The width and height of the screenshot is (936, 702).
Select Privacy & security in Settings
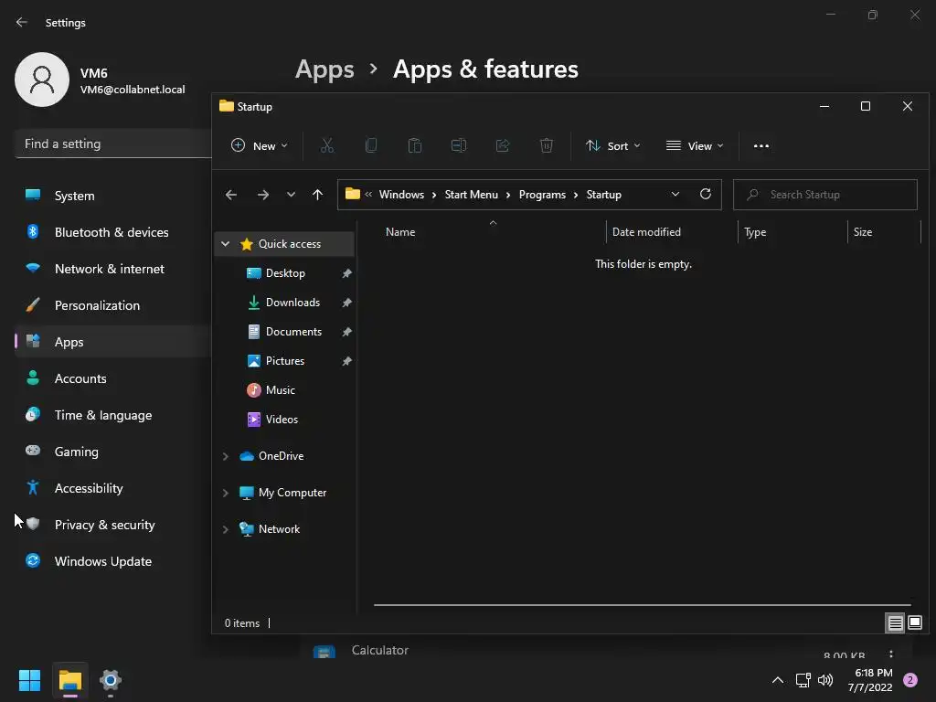[x=104, y=525]
